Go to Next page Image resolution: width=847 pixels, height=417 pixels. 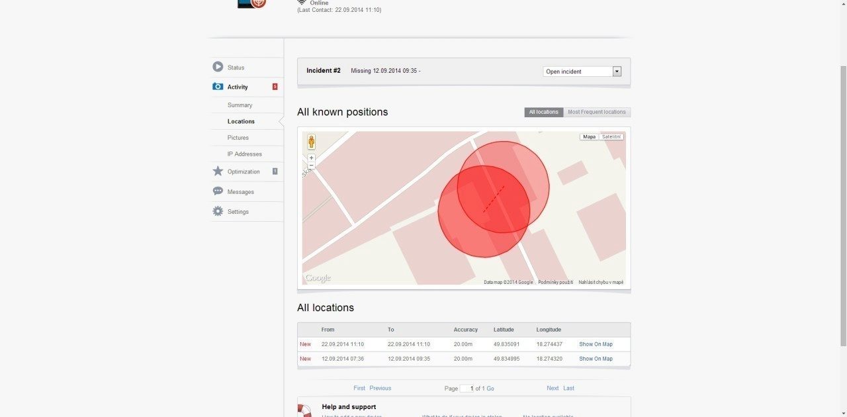click(553, 389)
